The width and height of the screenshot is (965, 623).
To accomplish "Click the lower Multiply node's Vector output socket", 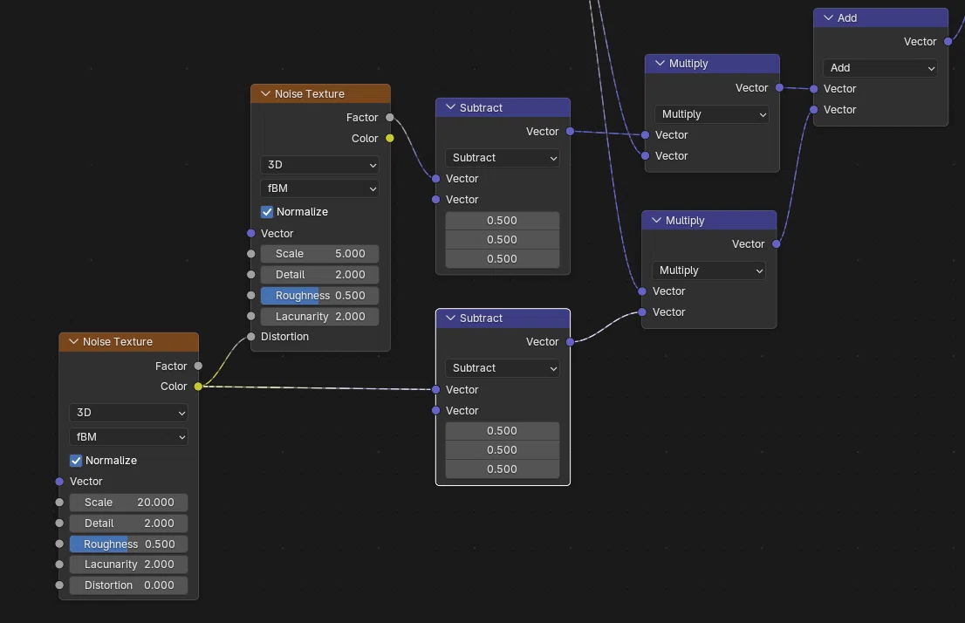I will pos(777,243).
